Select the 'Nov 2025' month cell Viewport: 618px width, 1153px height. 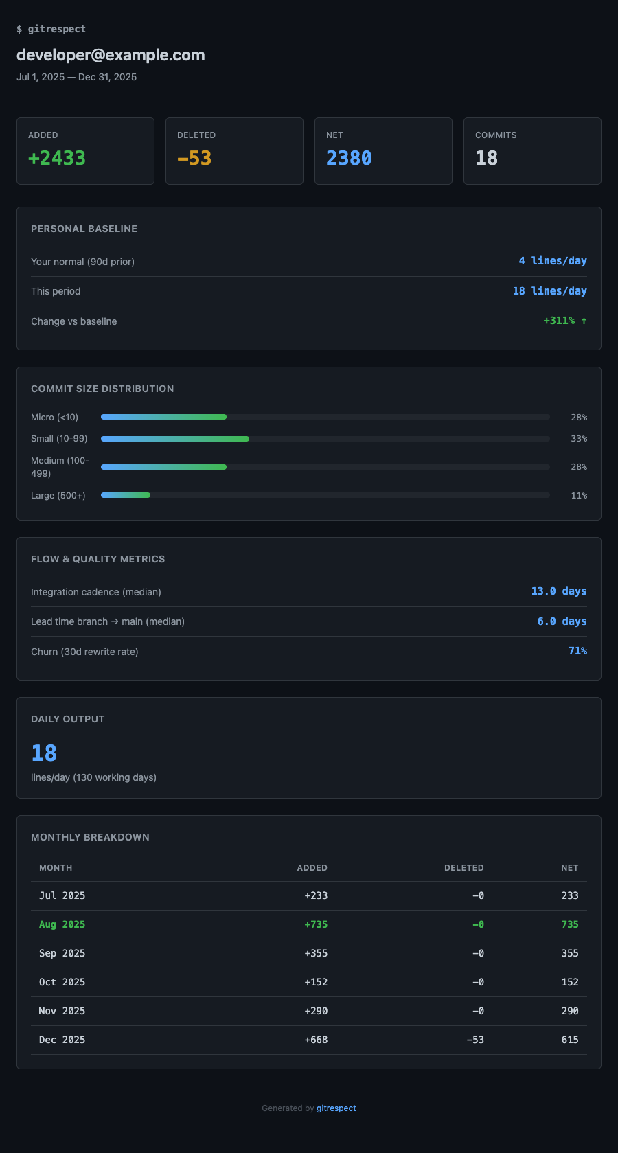[62, 1011]
